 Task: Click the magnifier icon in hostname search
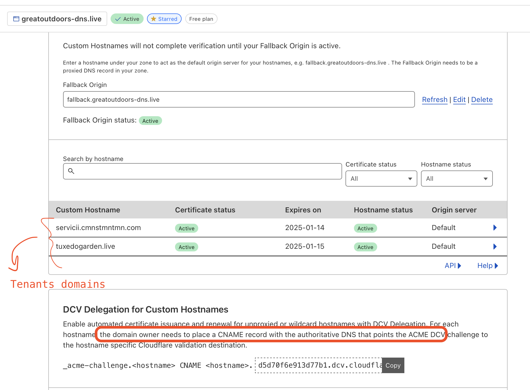[x=71, y=171]
